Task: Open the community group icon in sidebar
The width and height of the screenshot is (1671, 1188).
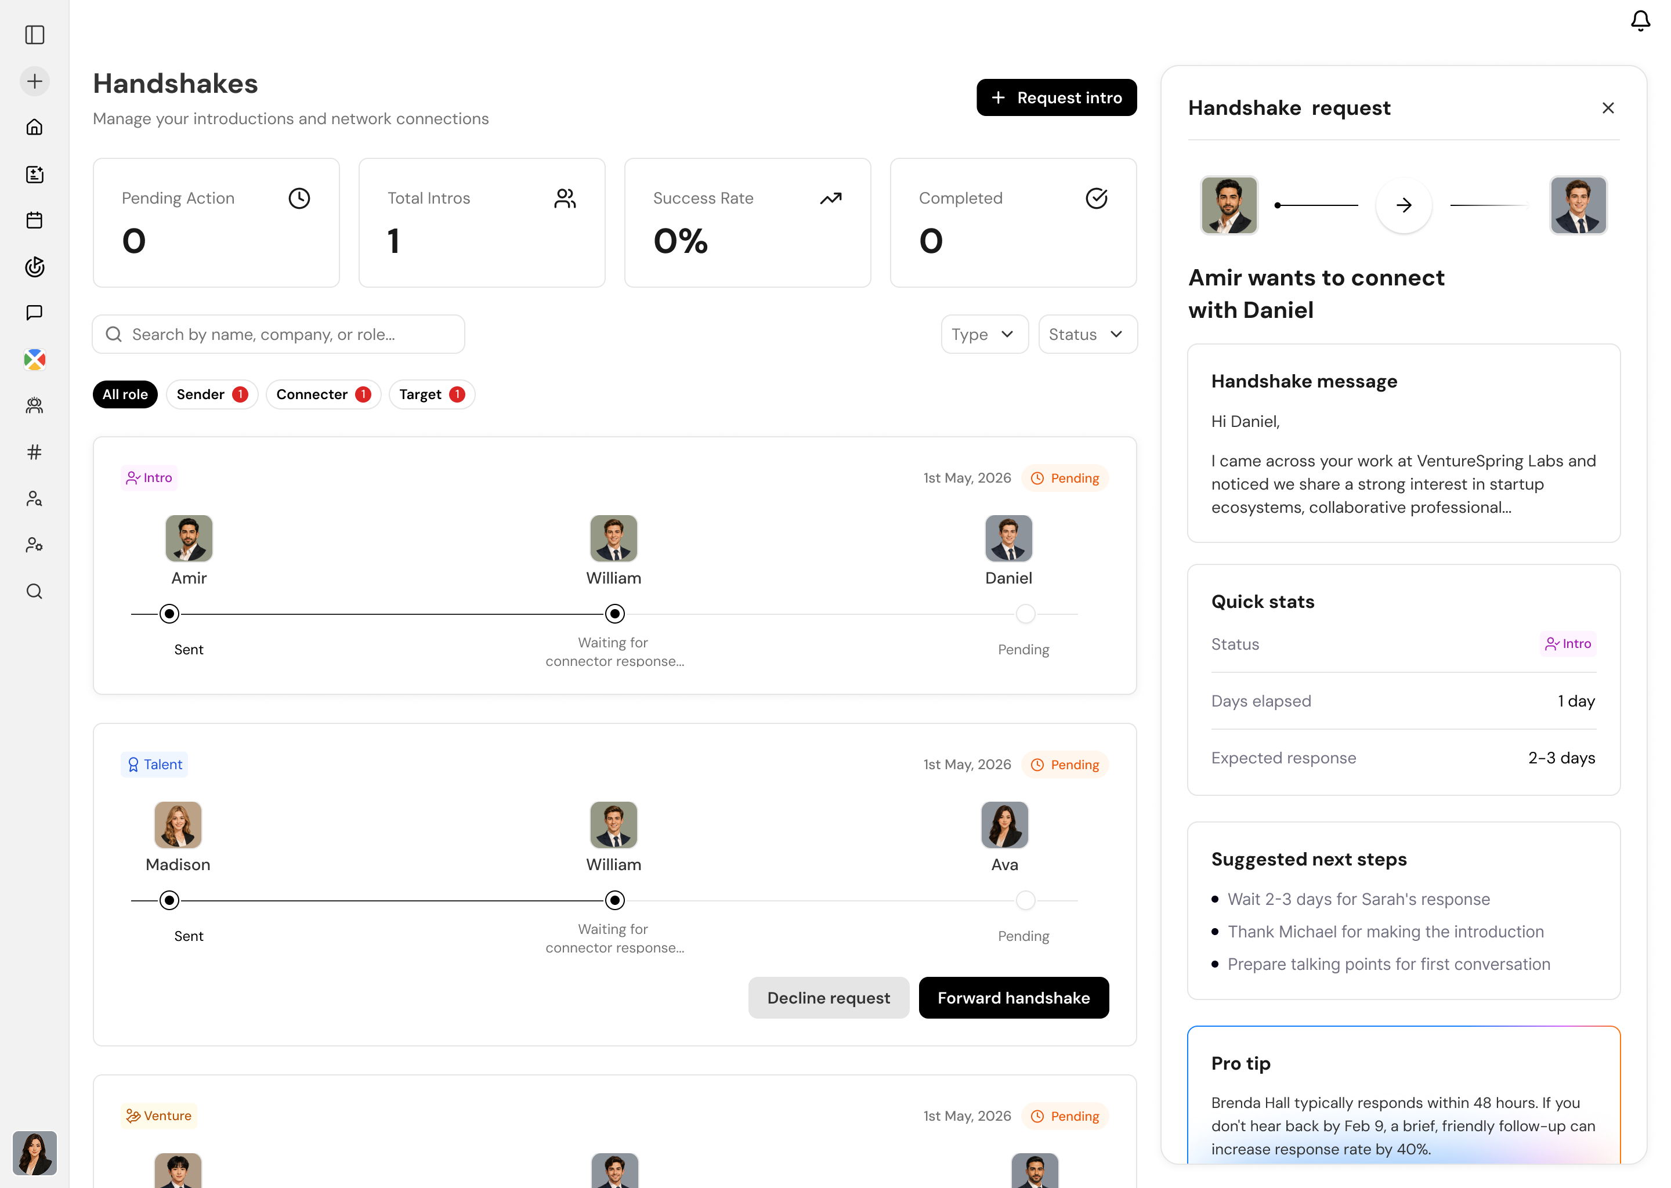Action: [34, 406]
